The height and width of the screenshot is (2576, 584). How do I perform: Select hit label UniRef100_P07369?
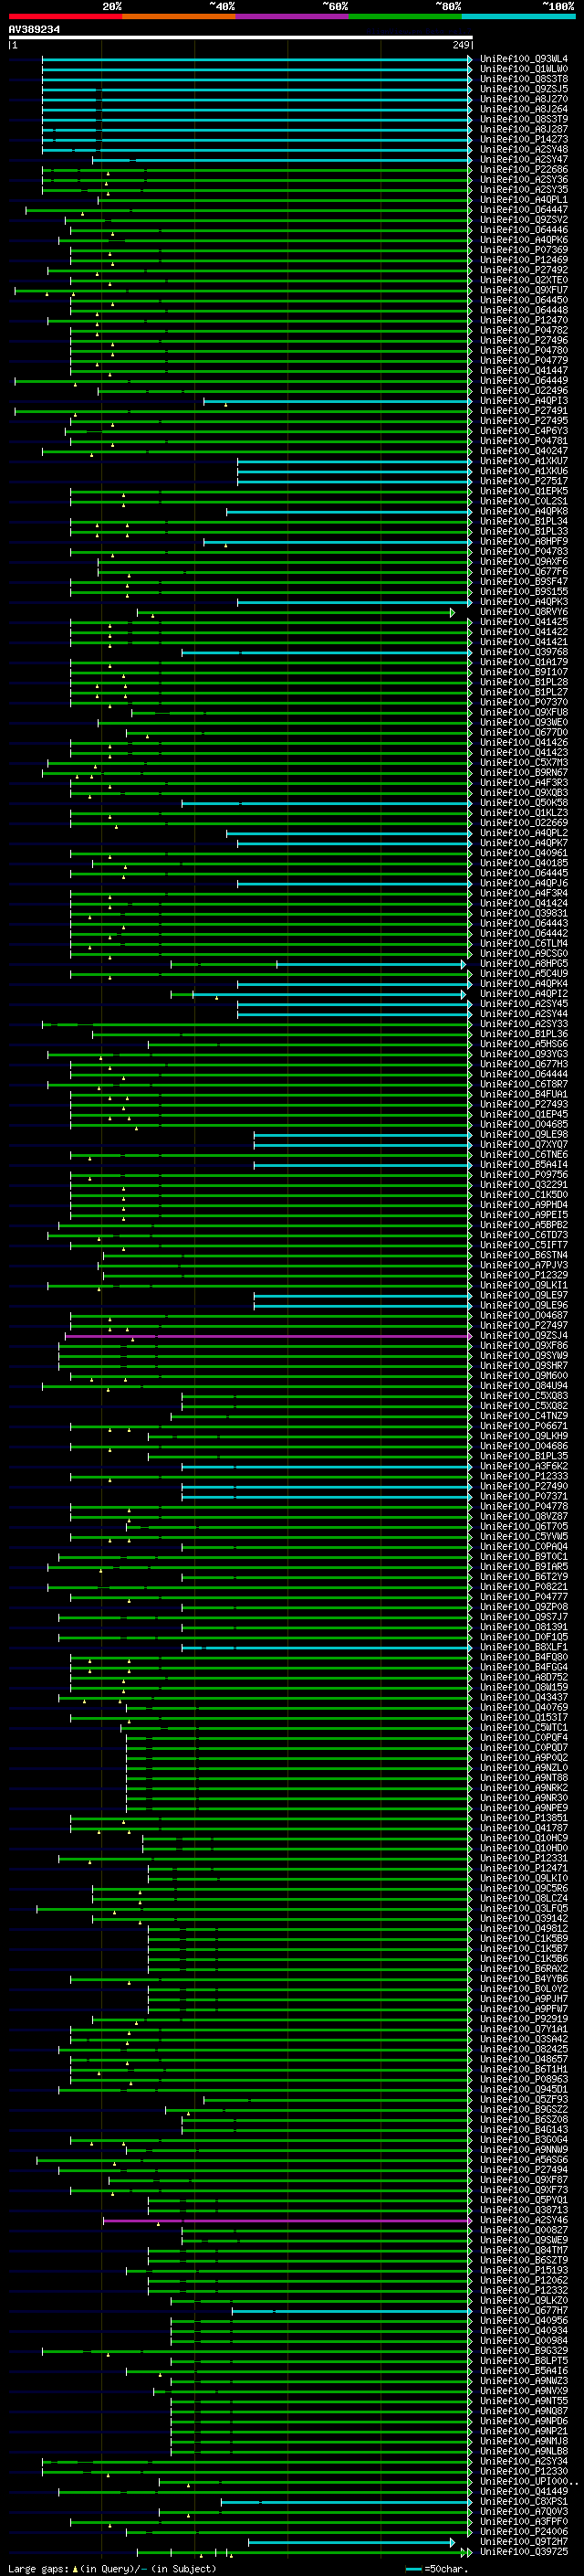tap(524, 250)
